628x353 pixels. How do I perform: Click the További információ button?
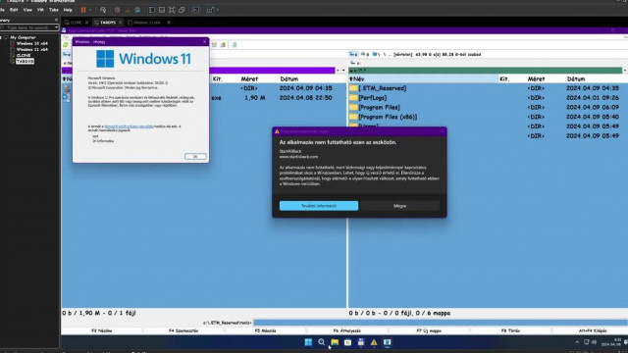click(319, 206)
